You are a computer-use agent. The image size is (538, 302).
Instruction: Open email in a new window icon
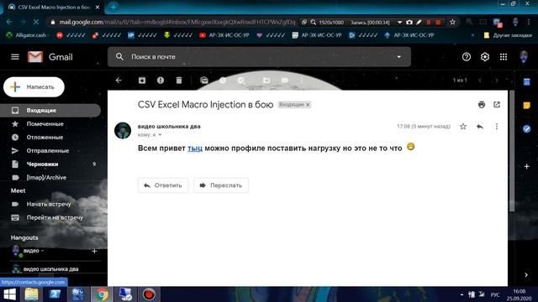(497, 105)
